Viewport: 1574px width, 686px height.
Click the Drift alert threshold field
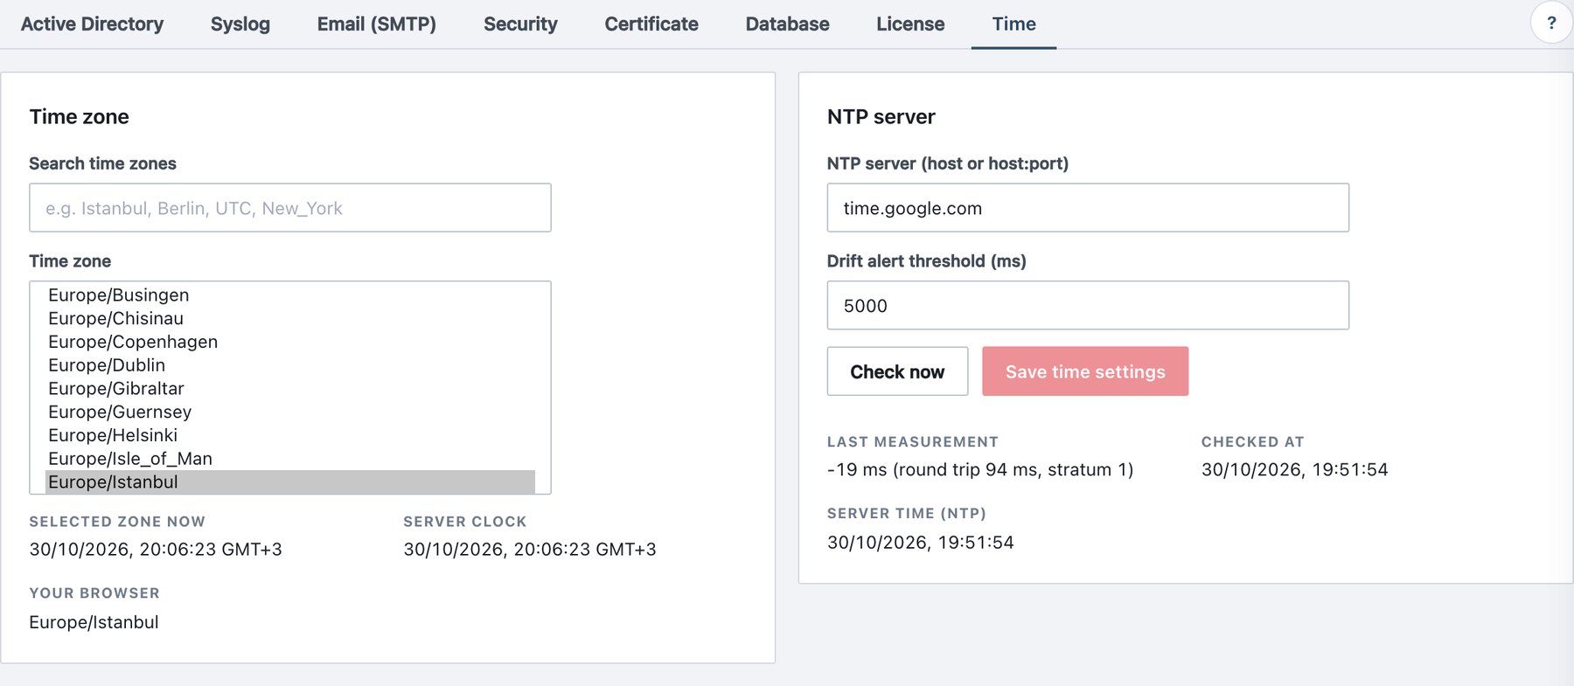(1088, 306)
